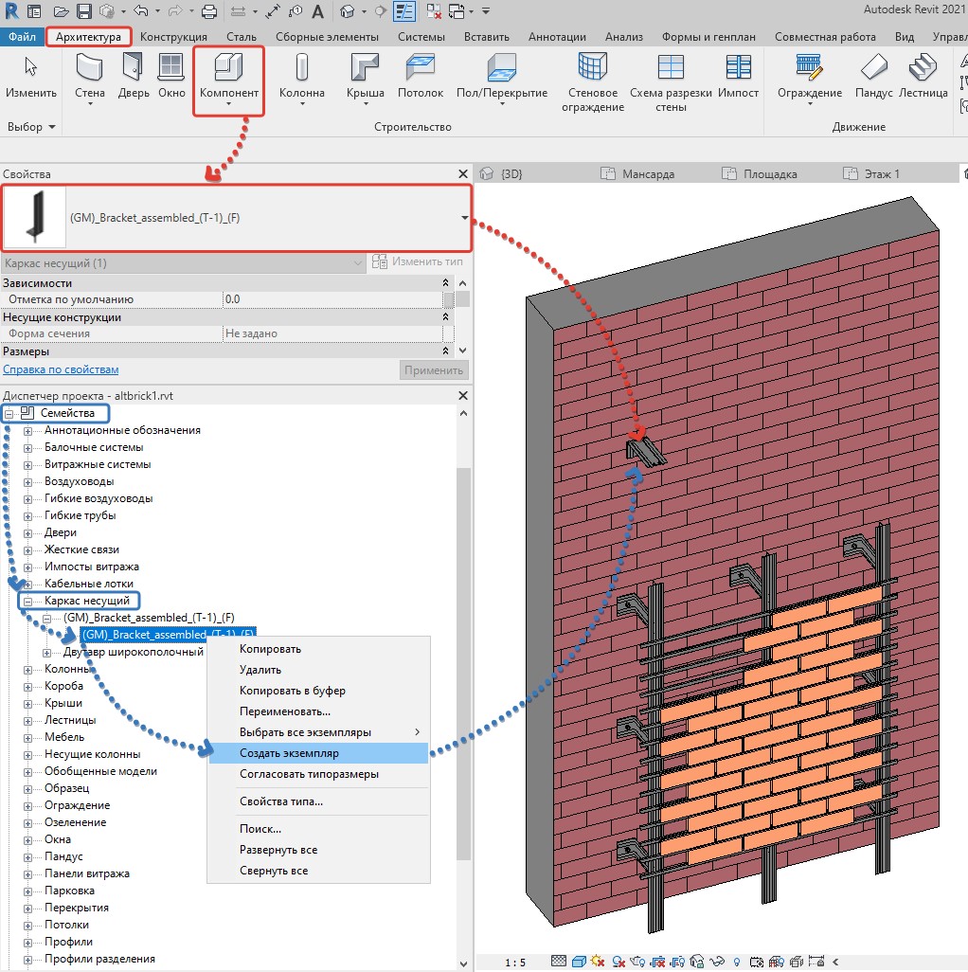Select the Wall (Стена) tool
The height and width of the screenshot is (972, 968).
(x=90, y=69)
